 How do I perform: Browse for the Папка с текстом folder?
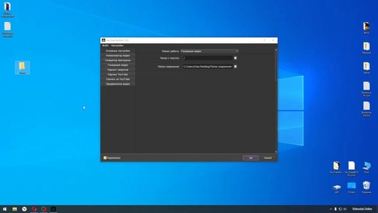pyautogui.click(x=235, y=58)
